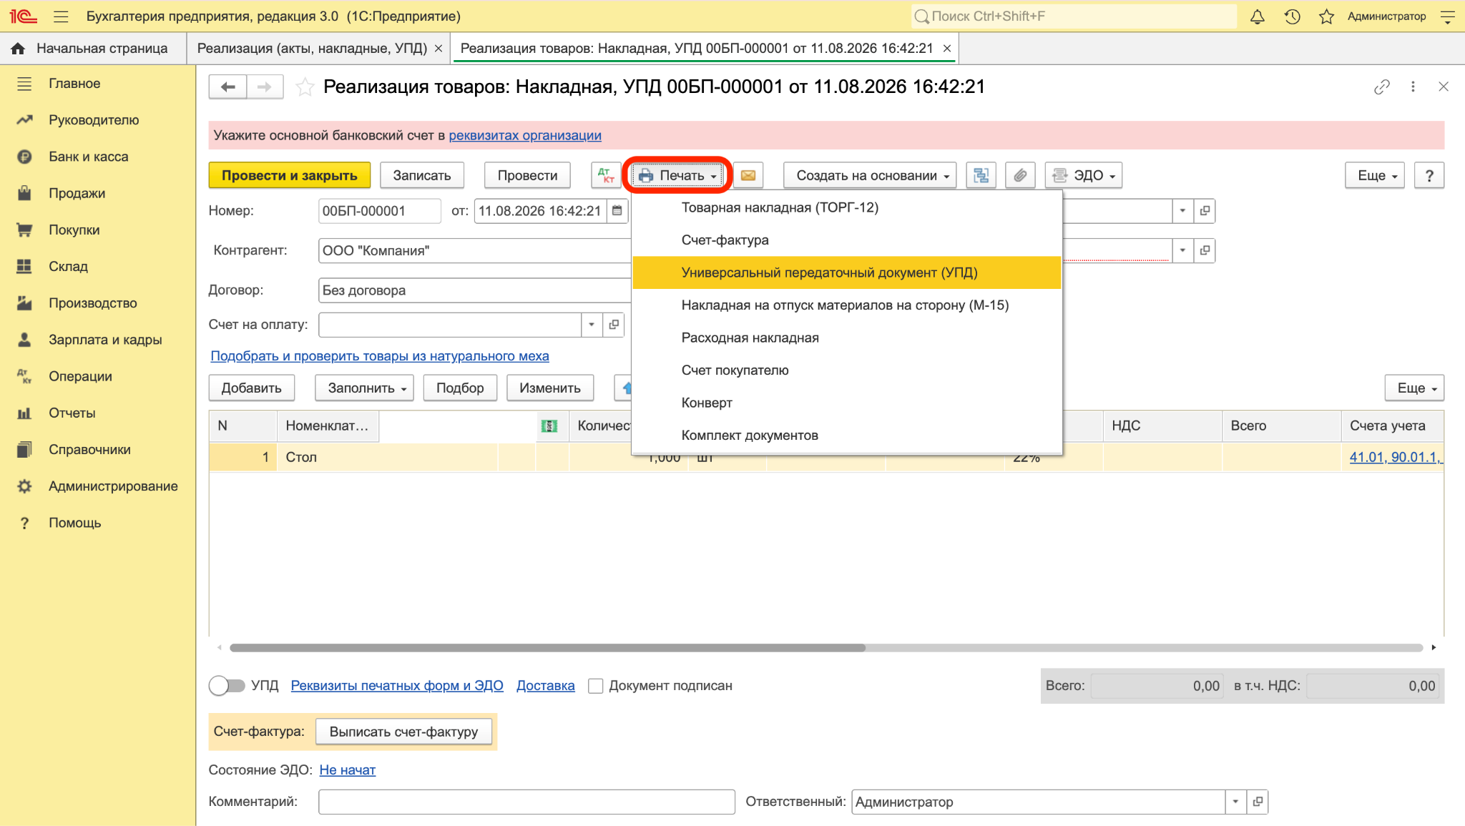Click Записать button
Screen dimensions: 1465x826
[422, 175]
